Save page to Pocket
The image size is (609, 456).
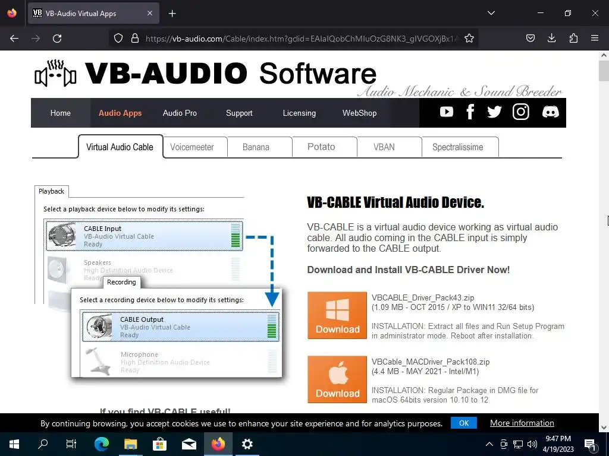(x=530, y=39)
